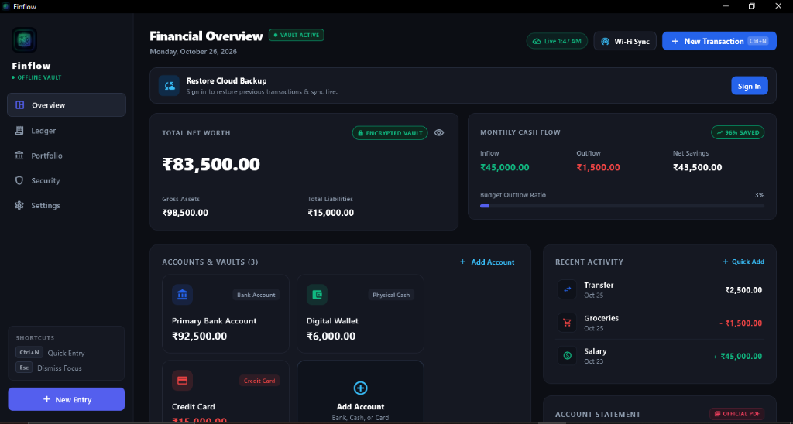The width and height of the screenshot is (793, 424).
Task: Open the Ledger section
Action: pos(67,131)
